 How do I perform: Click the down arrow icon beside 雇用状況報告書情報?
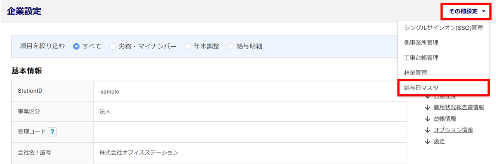point(427,107)
